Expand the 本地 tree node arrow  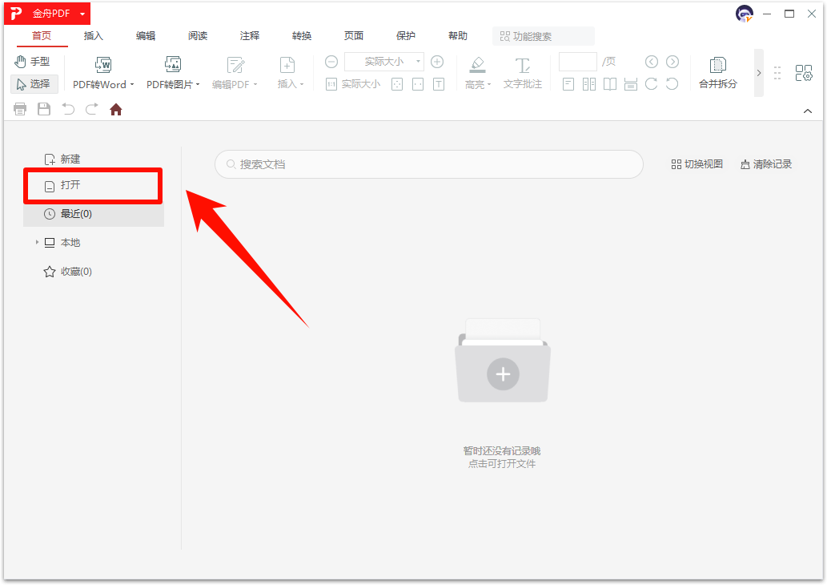pos(37,243)
